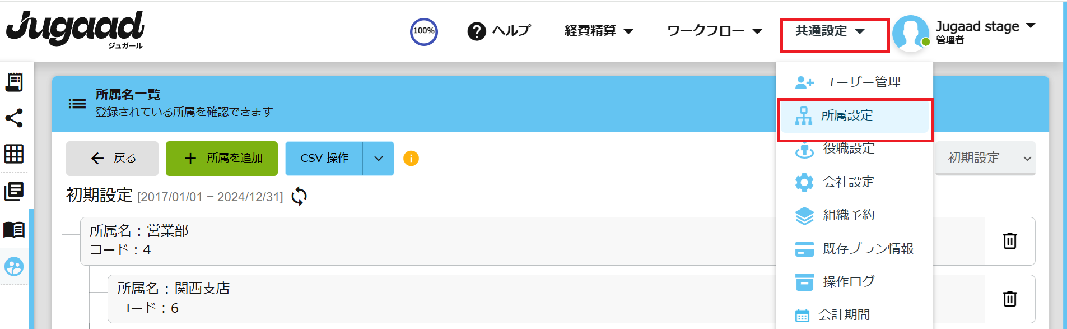This screenshot has height=329, width=1067.
Task: Click the share icon in left sidebar
Action: click(14, 118)
